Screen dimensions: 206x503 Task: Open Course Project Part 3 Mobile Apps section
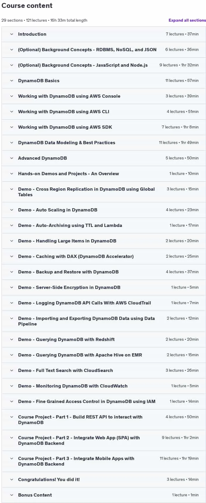tap(104, 461)
